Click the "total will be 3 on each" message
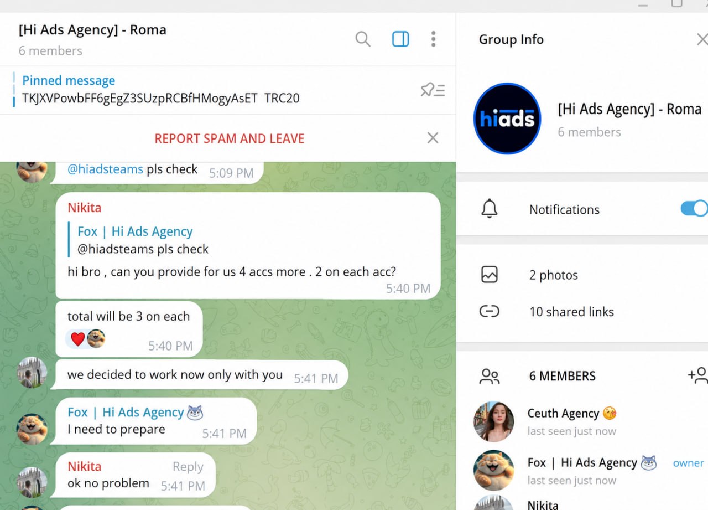Viewport: 708px width, 510px height. click(x=128, y=316)
